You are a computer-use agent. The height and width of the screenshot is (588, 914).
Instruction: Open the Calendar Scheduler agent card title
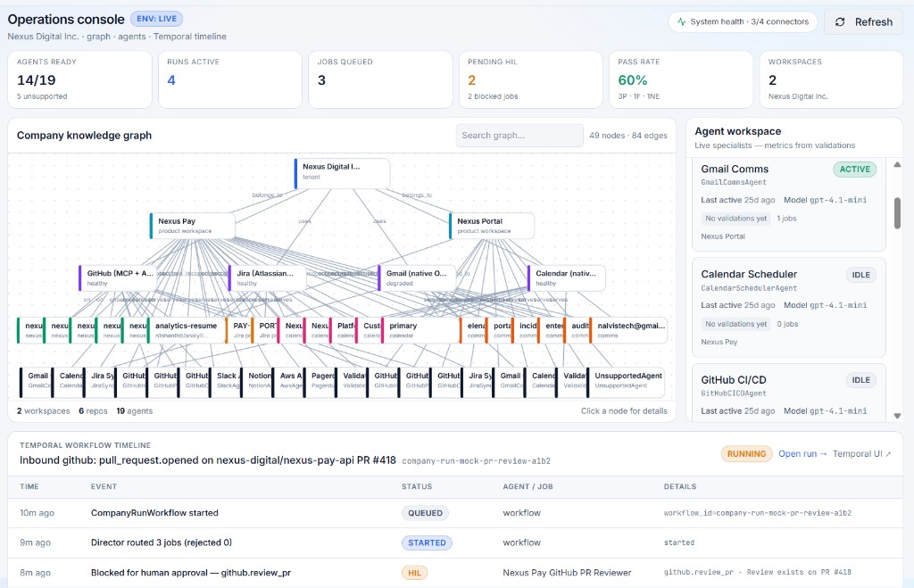(x=749, y=274)
